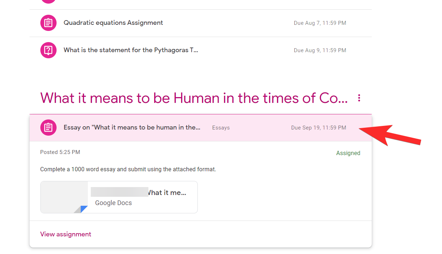Click the Quadratic equations assignment icon
The height and width of the screenshot is (254, 442).
click(x=48, y=23)
